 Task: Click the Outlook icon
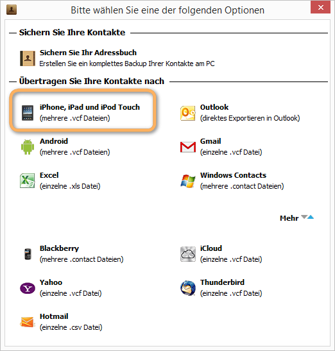pos(188,114)
